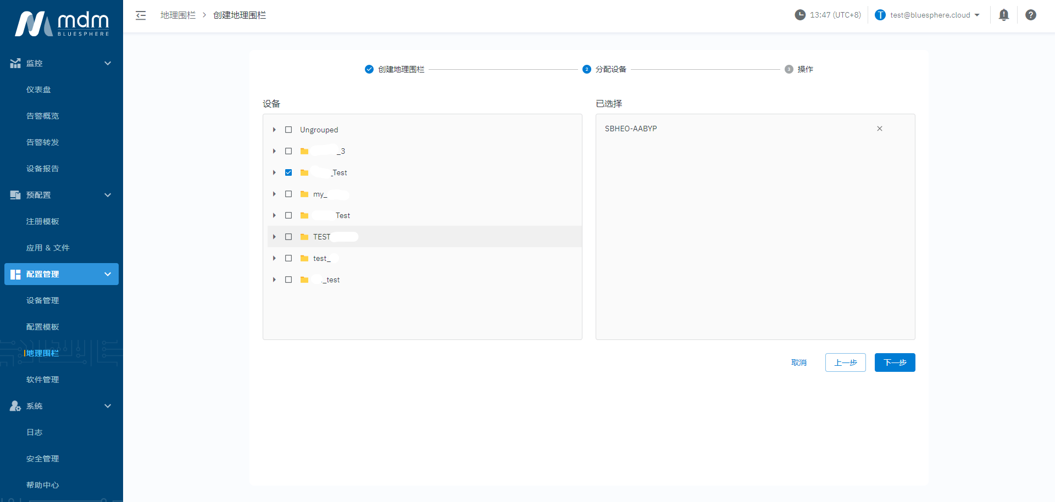Click 地理围栏 breadcrumb link

[x=178, y=15]
